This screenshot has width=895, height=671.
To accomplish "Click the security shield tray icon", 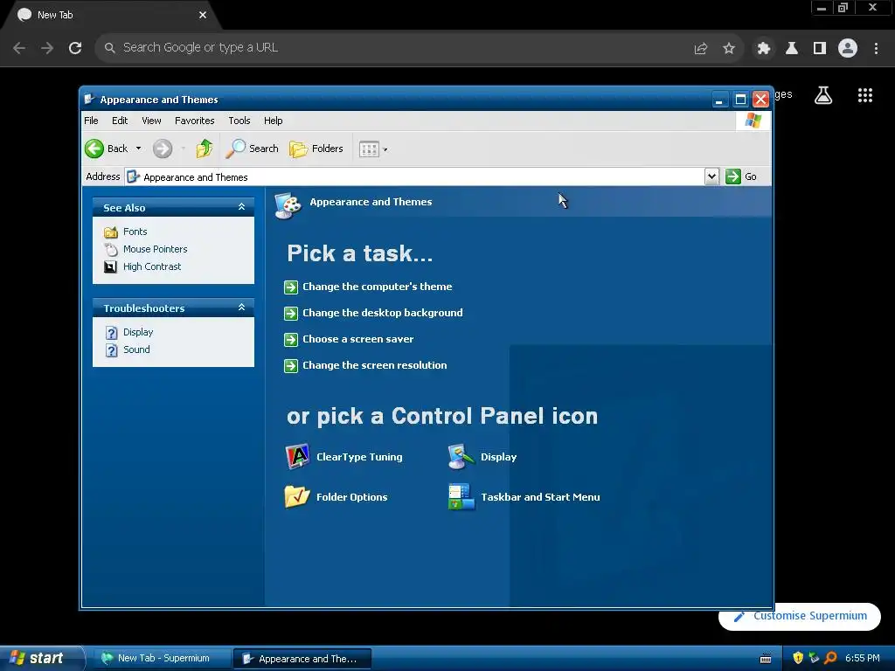I will pos(798,658).
